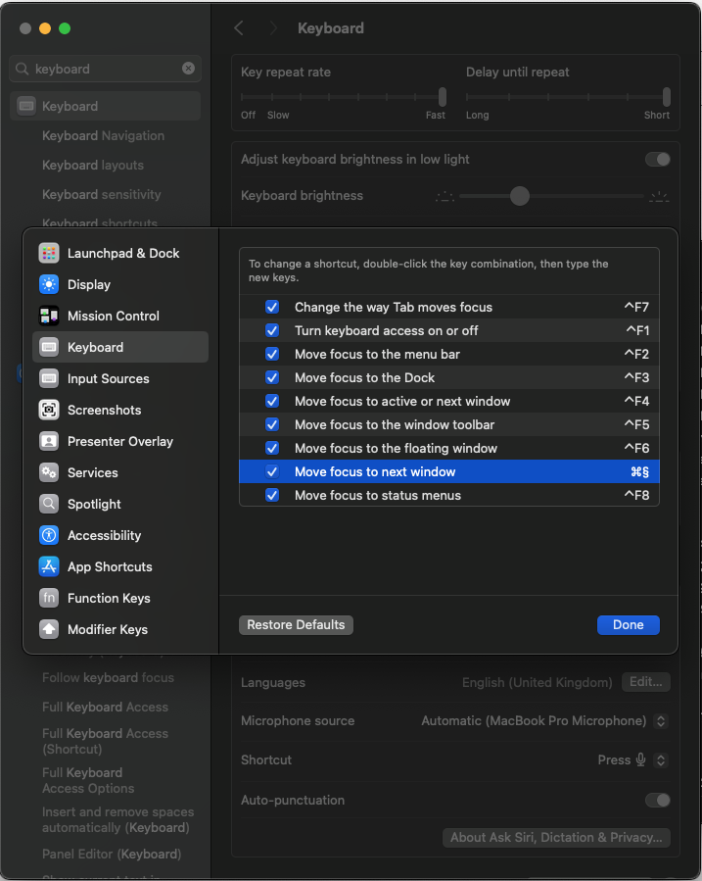Open Screenshots shortcut settings

[48, 410]
